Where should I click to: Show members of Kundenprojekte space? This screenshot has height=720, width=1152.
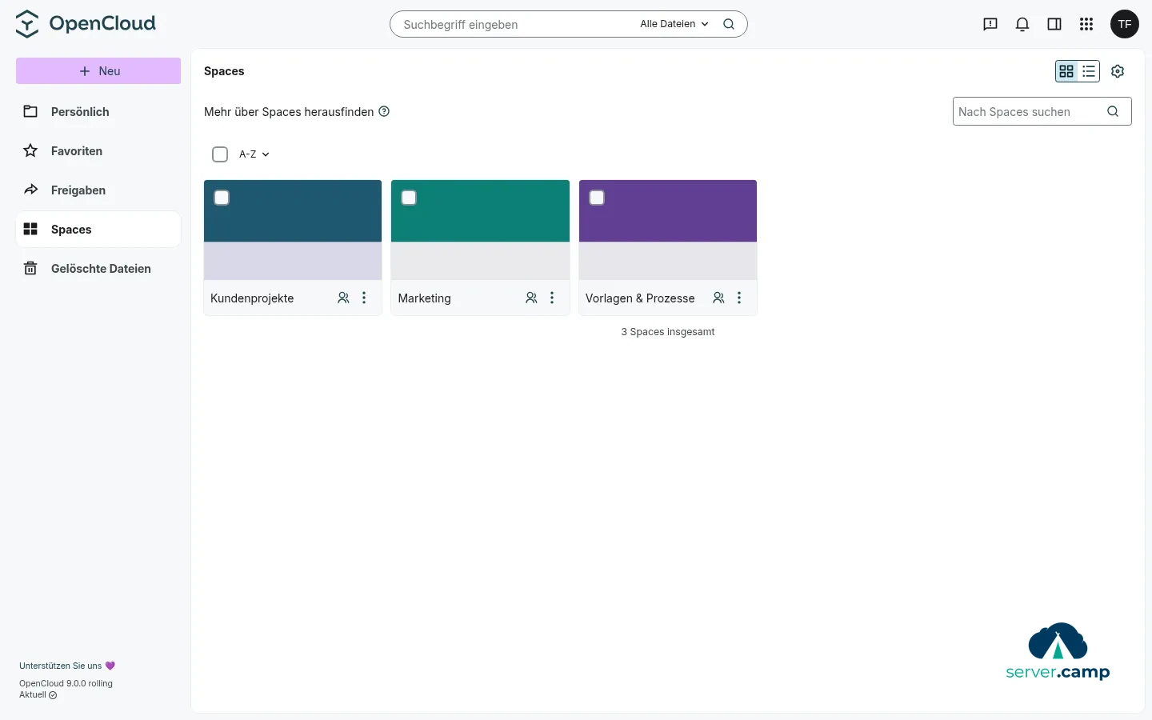click(343, 298)
